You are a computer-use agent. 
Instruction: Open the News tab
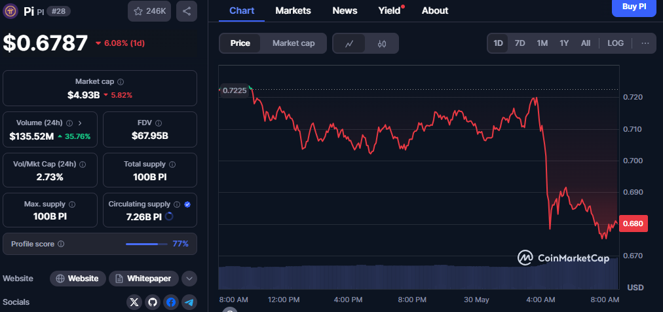tap(345, 10)
